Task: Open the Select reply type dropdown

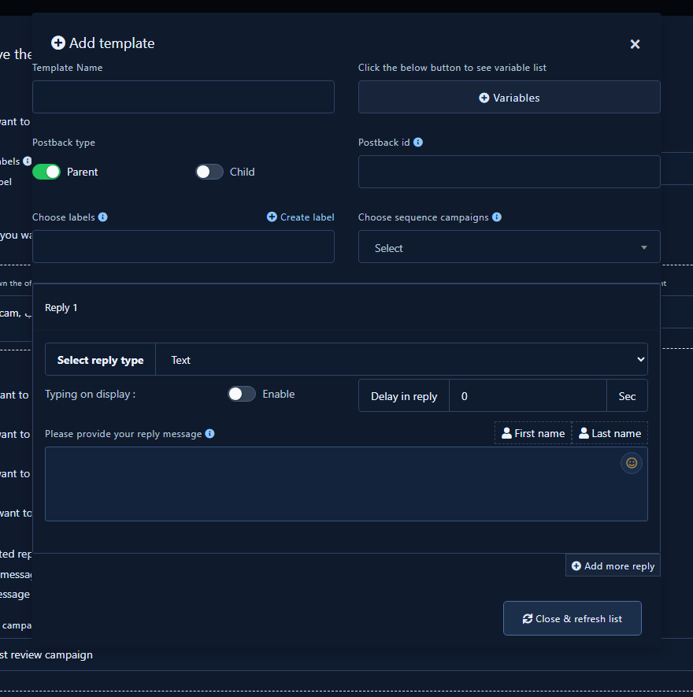Action: click(402, 359)
